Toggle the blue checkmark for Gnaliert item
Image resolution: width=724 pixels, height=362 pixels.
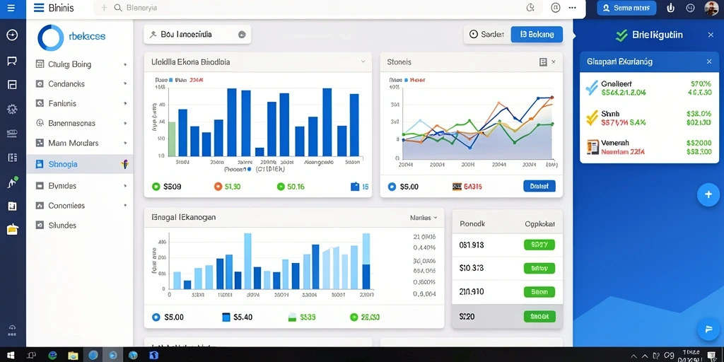pyautogui.click(x=592, y=88)
